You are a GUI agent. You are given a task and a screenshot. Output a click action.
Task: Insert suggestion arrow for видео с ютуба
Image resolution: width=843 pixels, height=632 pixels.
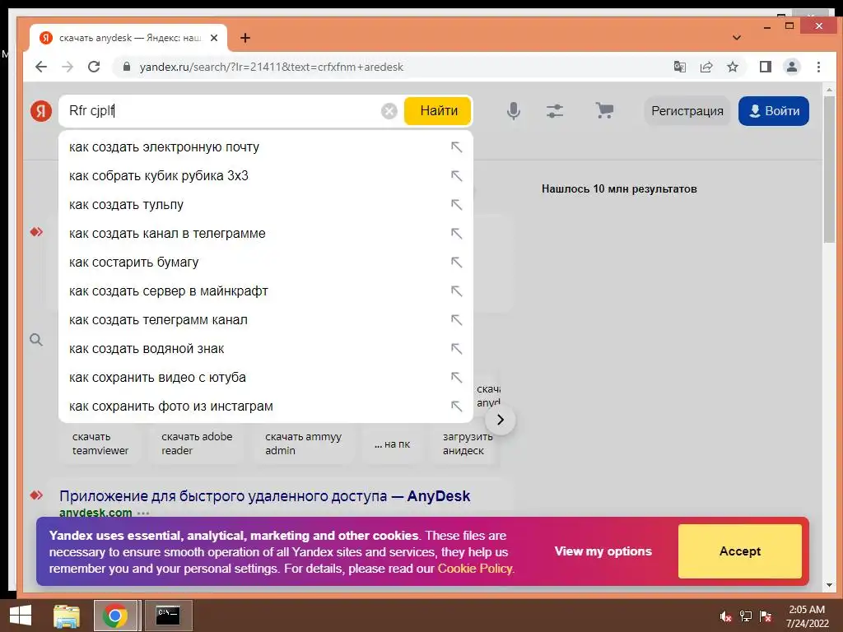pyautogui.click(x=456, y=377)
